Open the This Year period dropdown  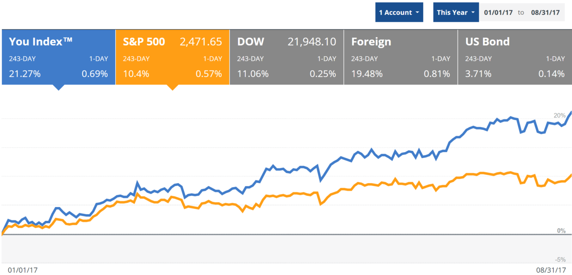click(455, 12)
